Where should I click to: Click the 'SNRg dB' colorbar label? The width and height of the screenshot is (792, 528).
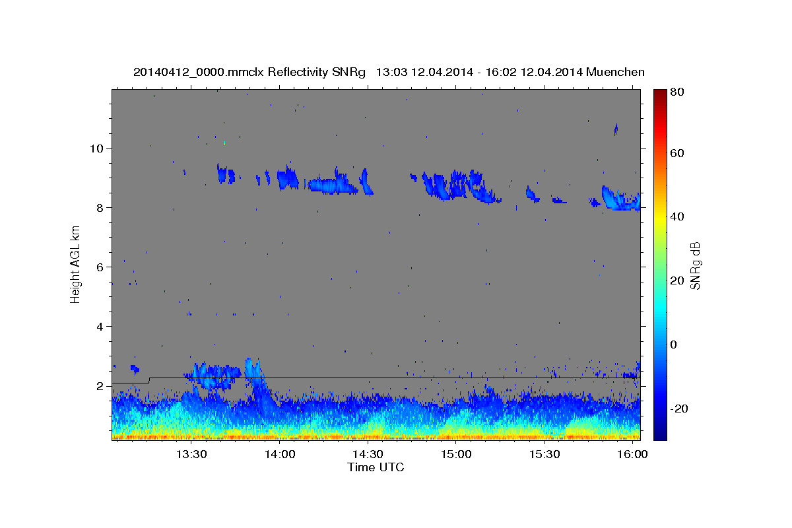coord(695,266)
